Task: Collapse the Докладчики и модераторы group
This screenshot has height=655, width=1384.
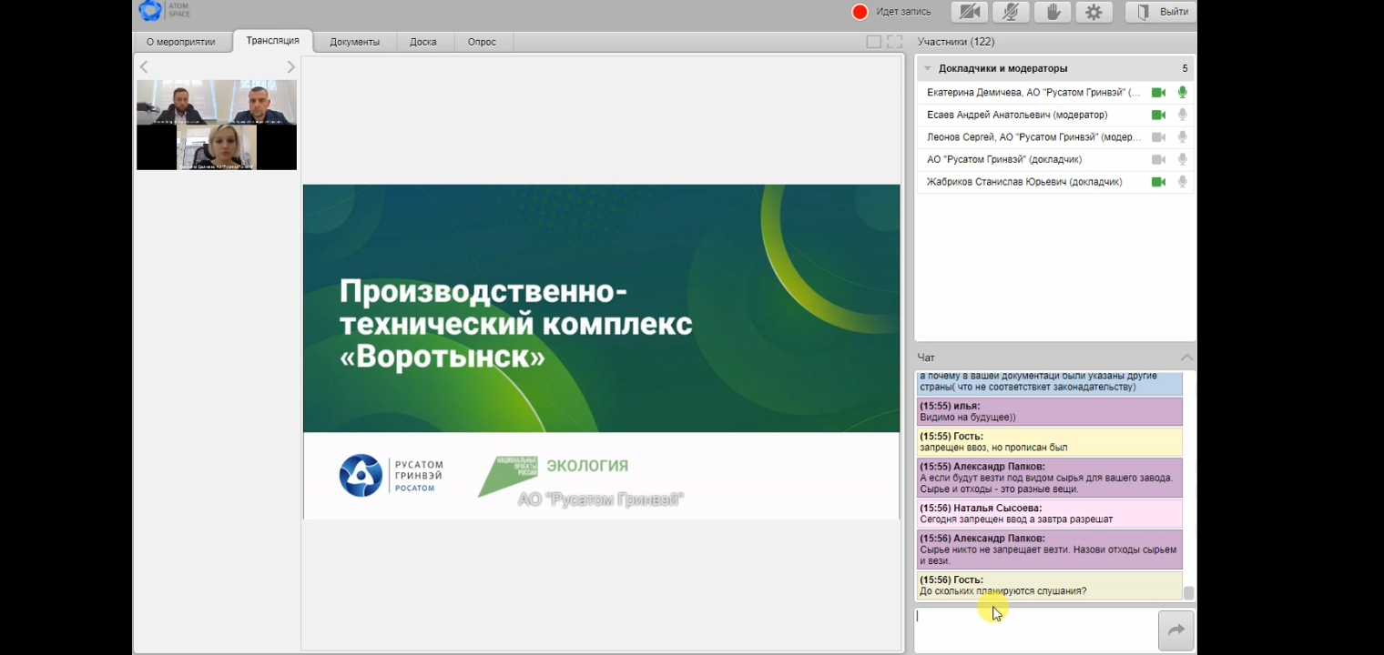Action: (927, 68)
